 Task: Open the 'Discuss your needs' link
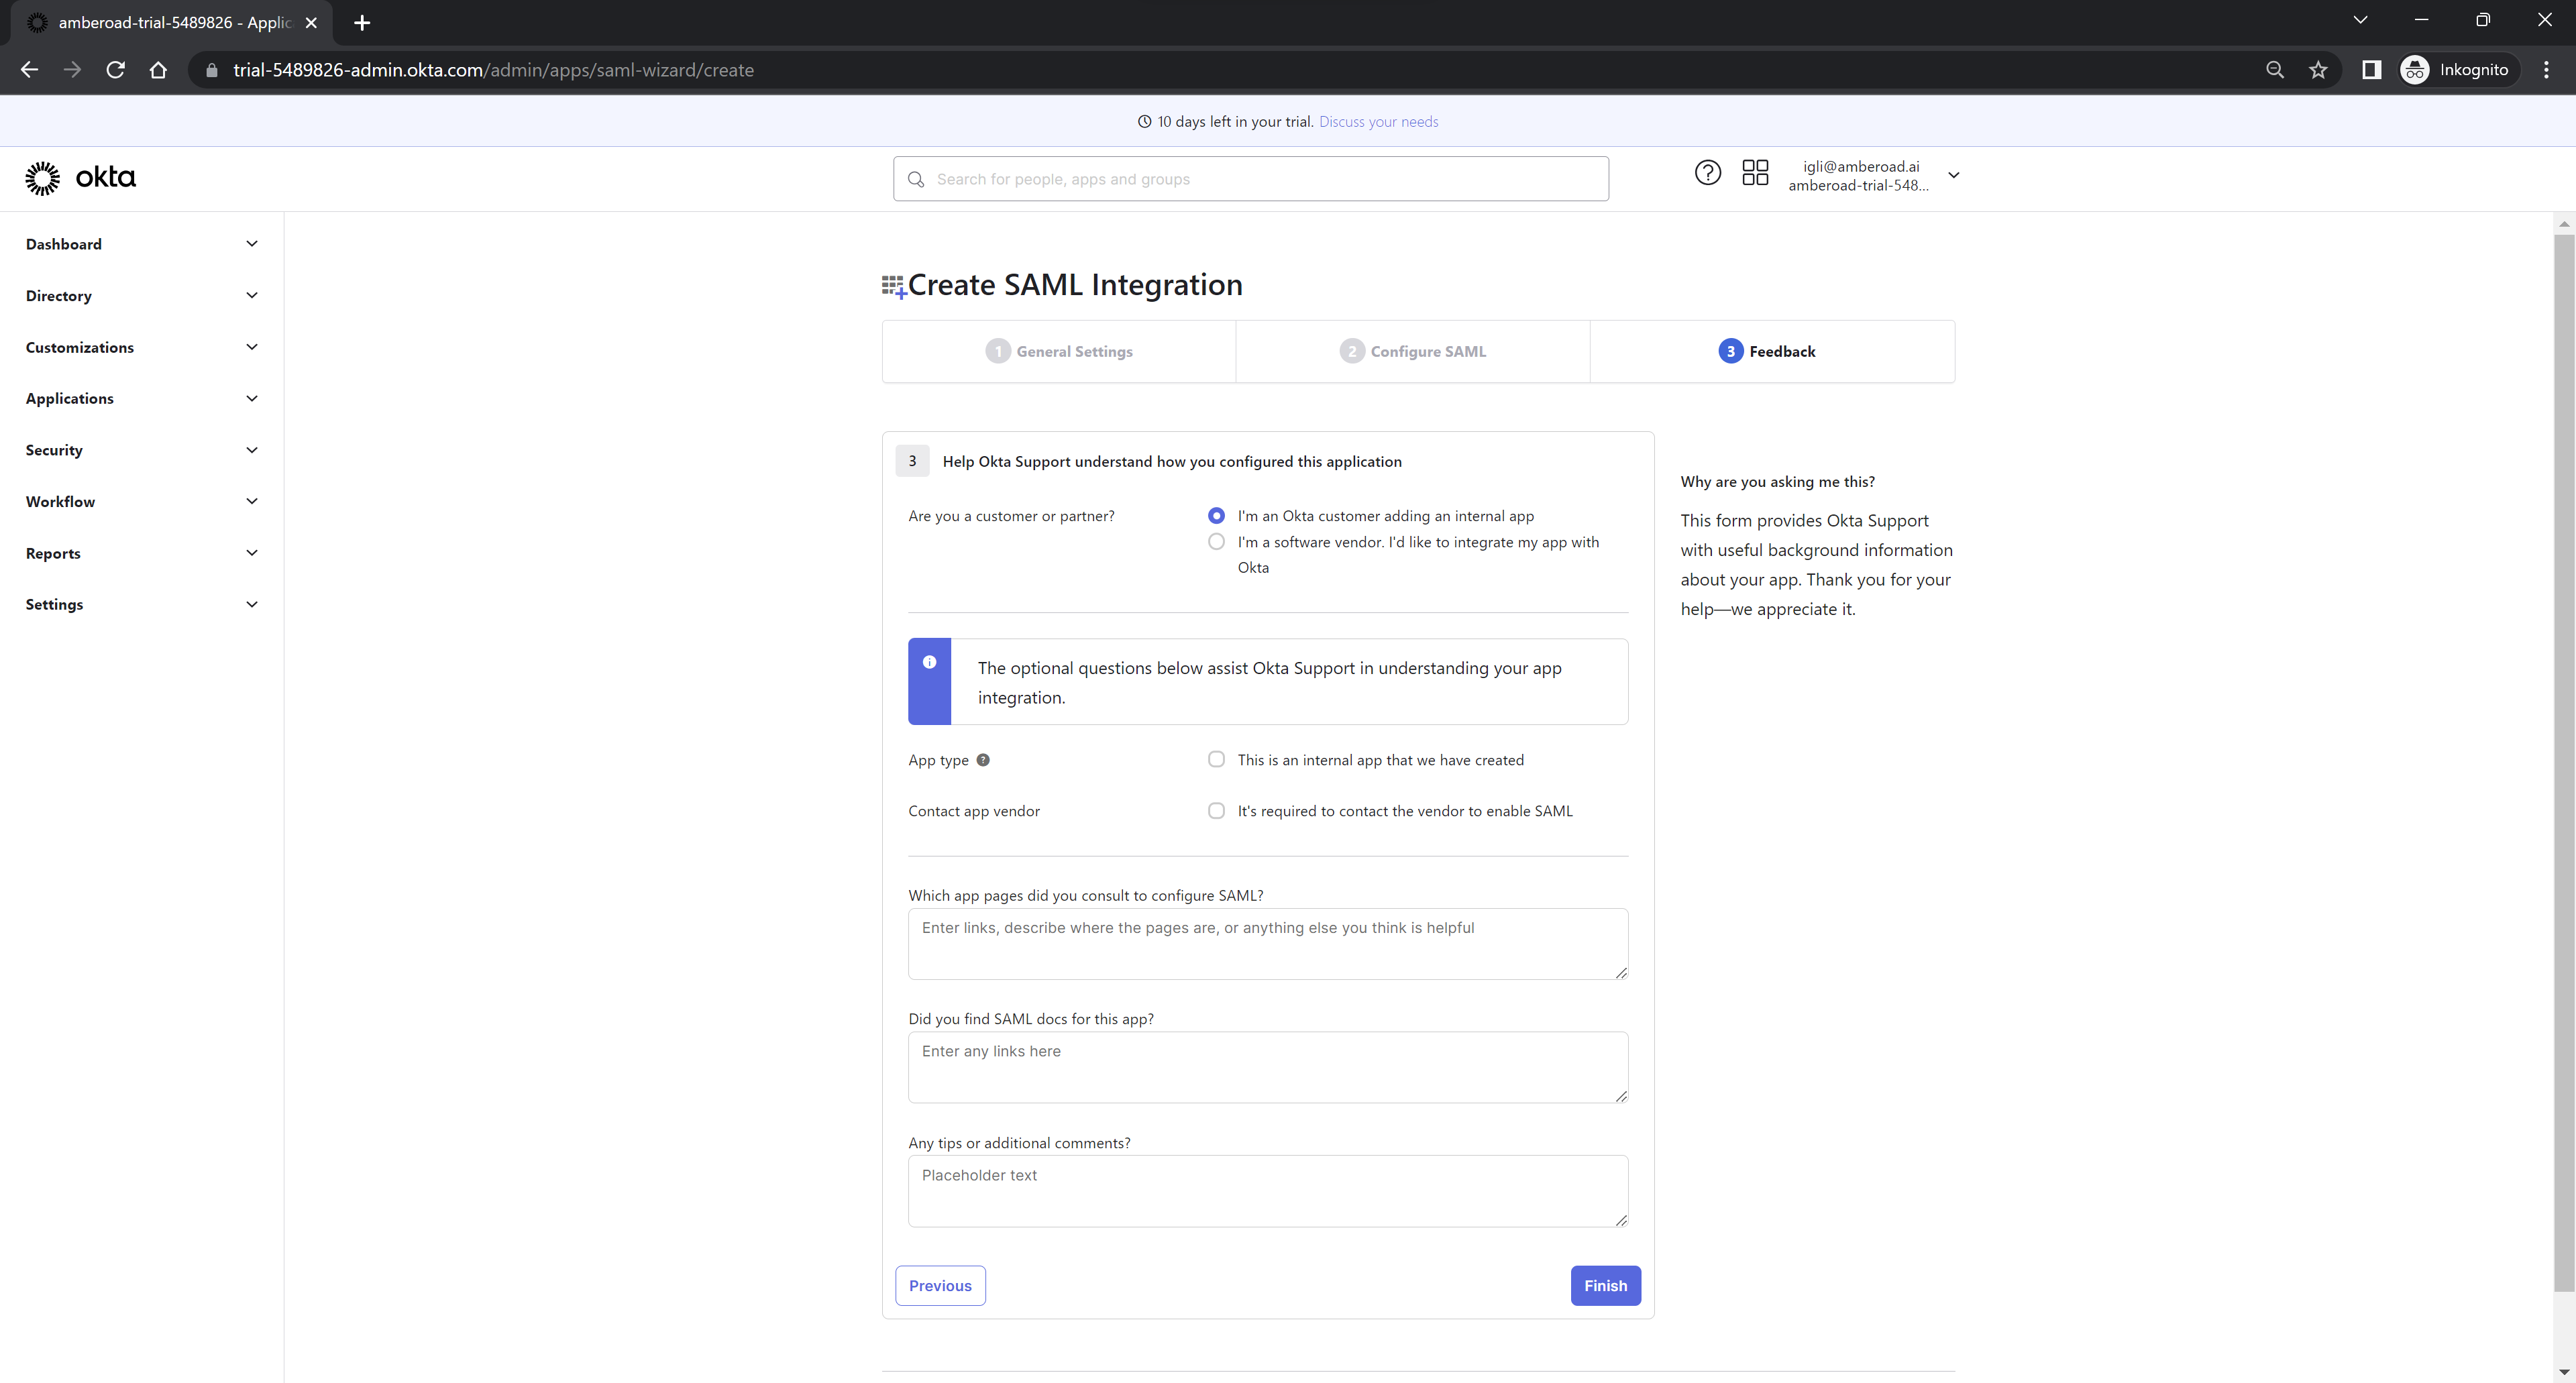(x=1378, y=122)
